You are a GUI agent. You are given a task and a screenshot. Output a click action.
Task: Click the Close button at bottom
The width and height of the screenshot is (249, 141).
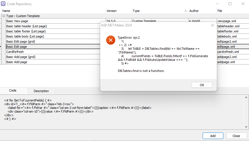(x=236, y=136)
